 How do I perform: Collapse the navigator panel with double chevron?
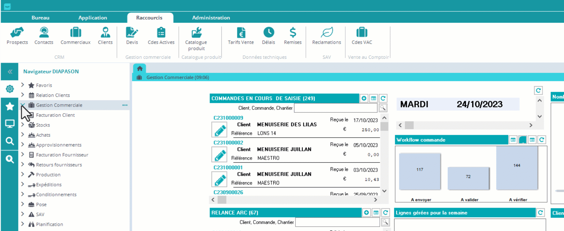(10, 71)
